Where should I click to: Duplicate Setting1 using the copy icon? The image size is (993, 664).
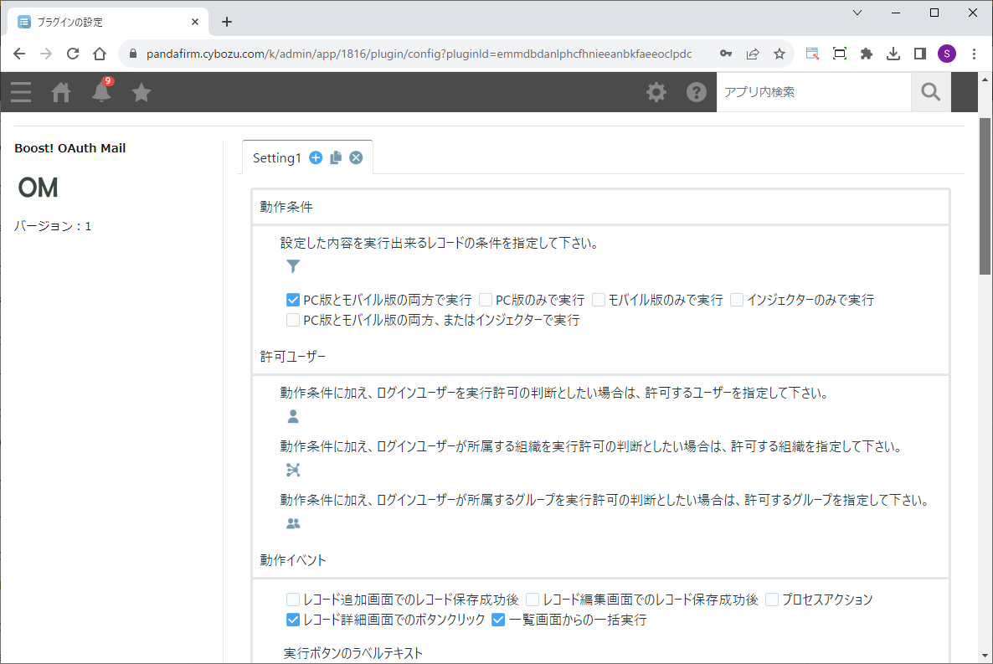336,157
